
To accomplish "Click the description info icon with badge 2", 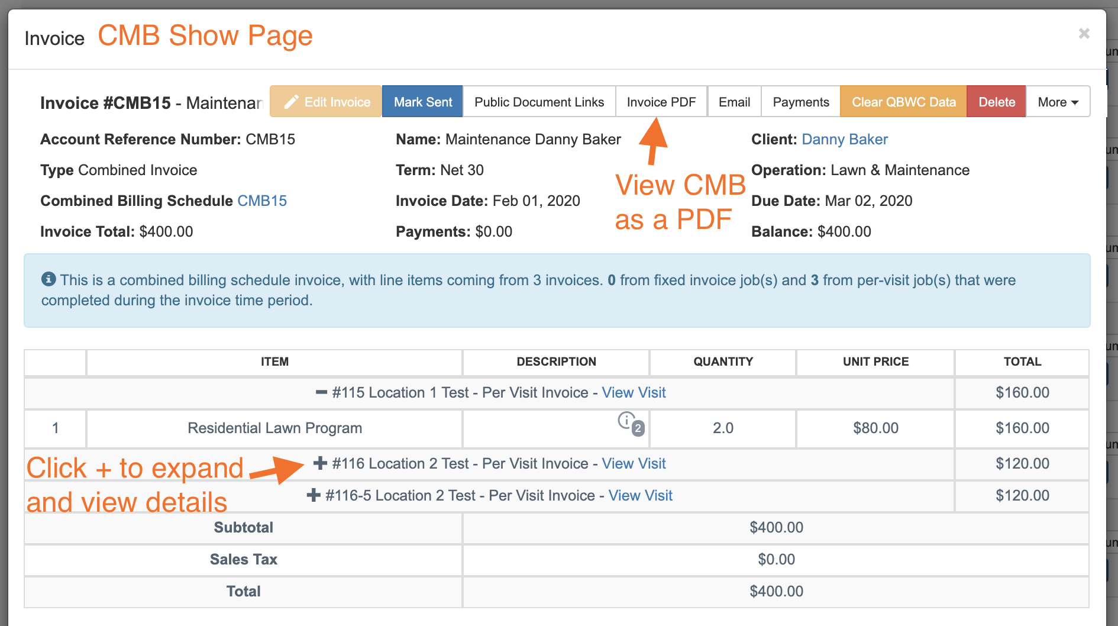I will [x=627, y=421].
